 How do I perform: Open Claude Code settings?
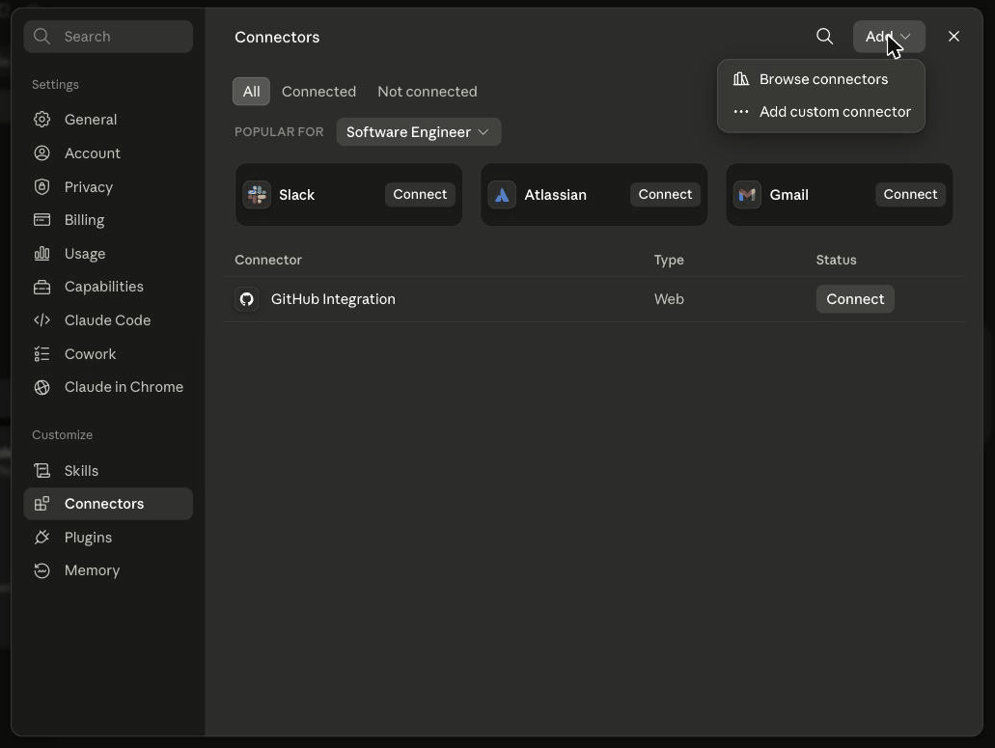108,319
